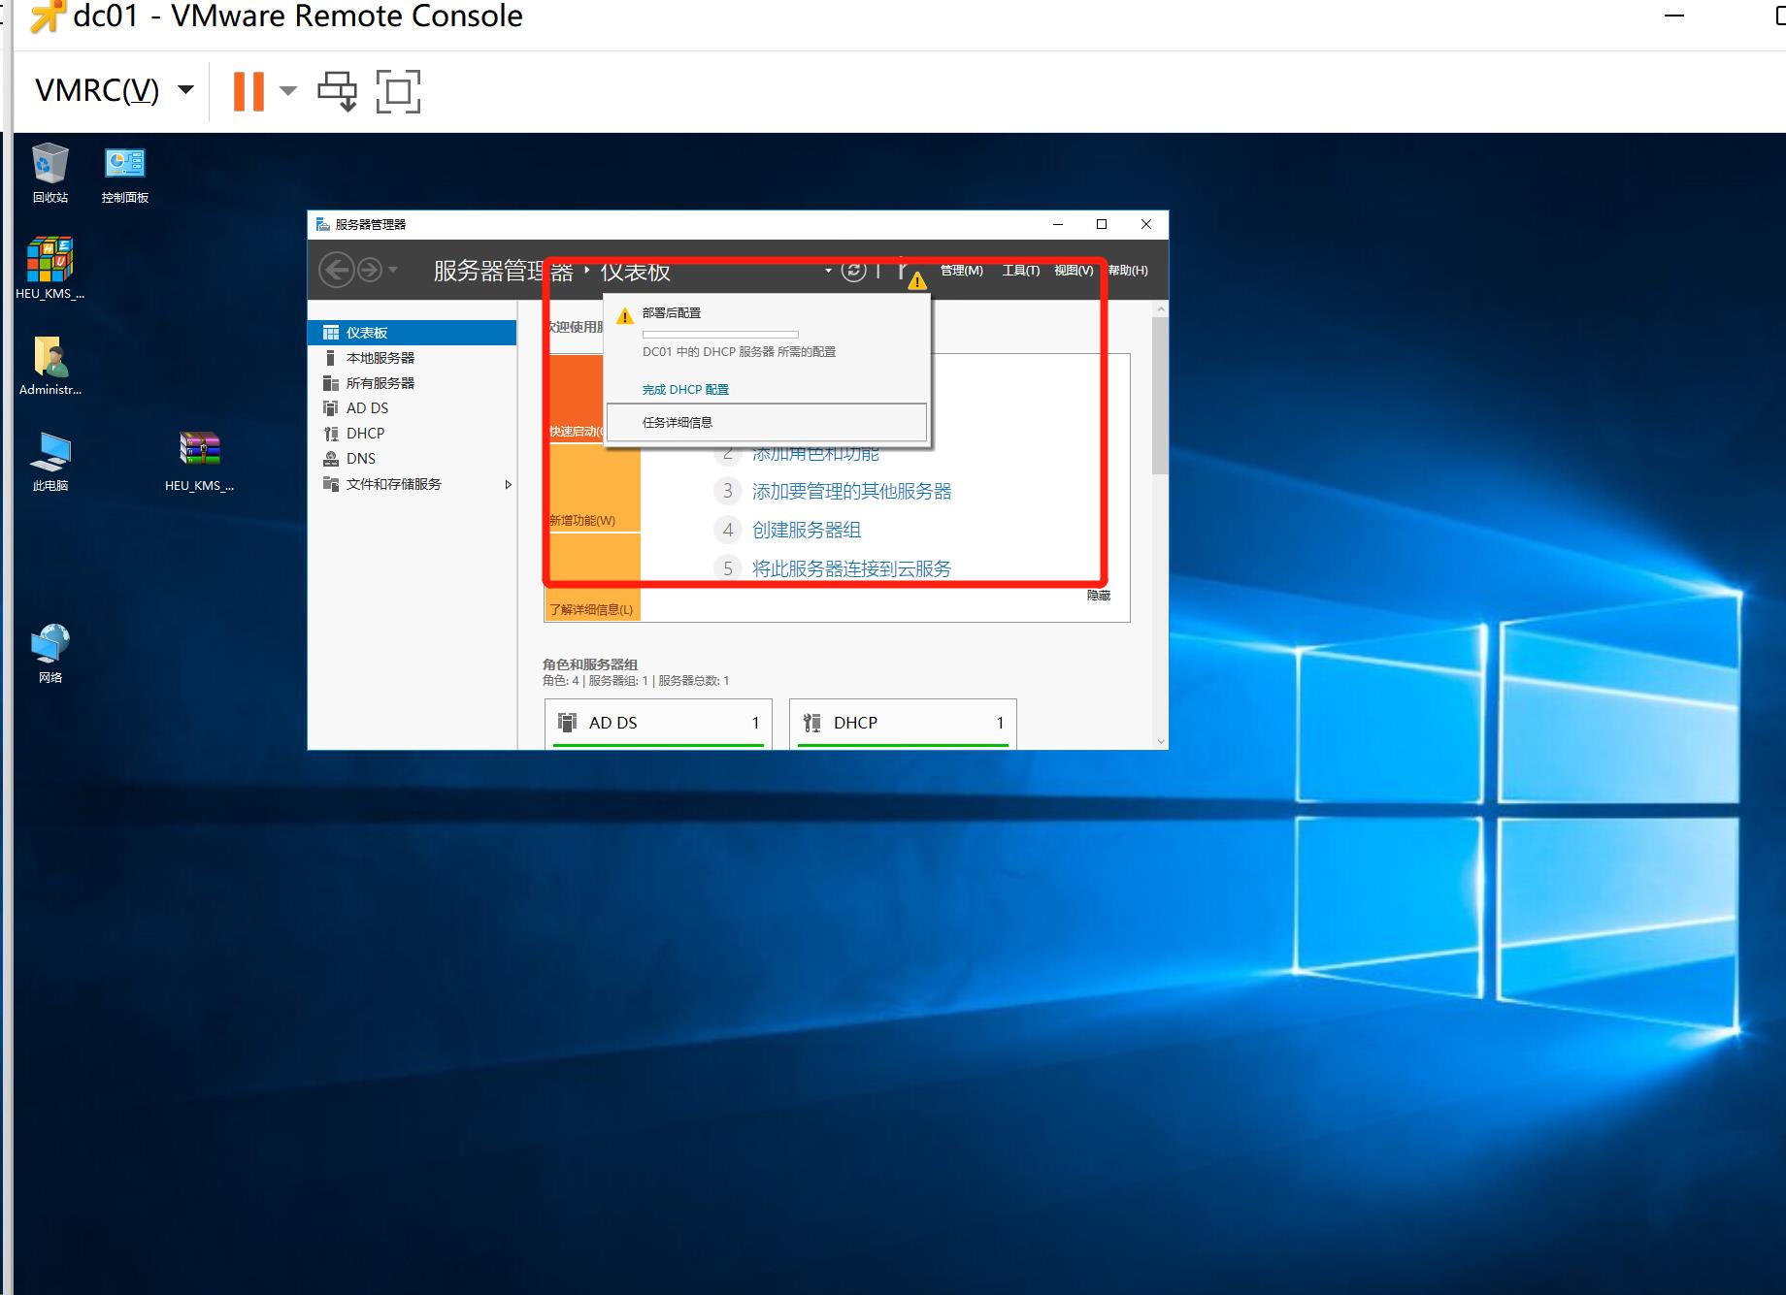
Task: Open the AD DS role tile
Action: pos(658,724)
